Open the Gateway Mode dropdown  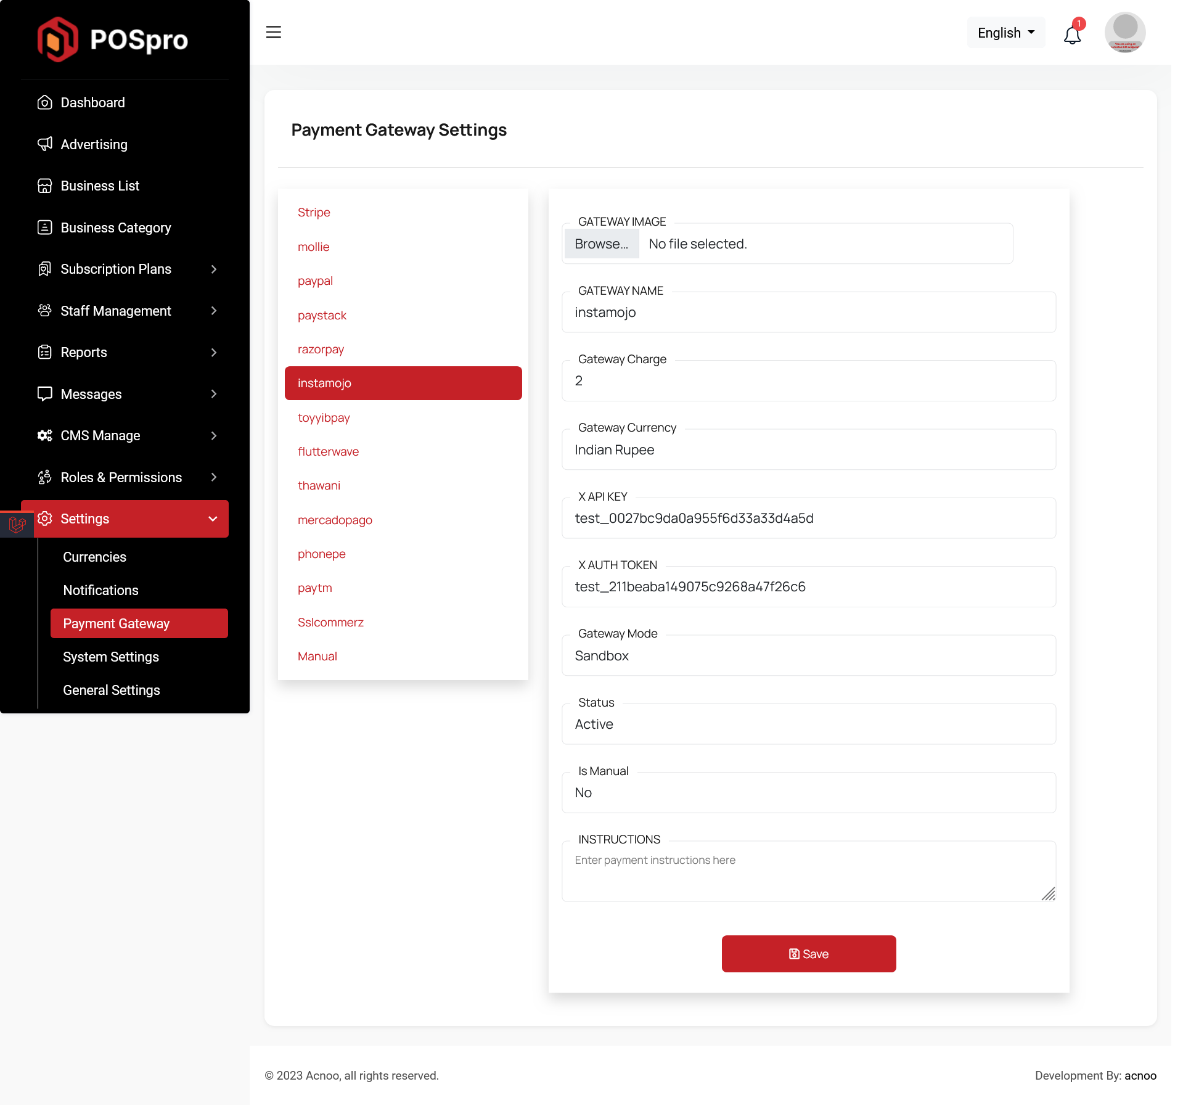coord(808,655)
